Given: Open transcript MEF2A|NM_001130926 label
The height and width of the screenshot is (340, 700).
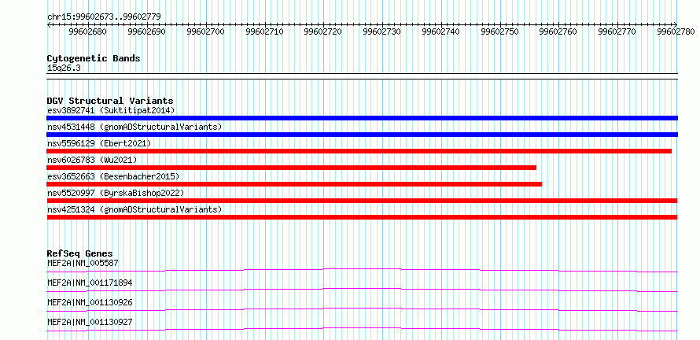Looking at the screenshot, I should click(90, 302).
